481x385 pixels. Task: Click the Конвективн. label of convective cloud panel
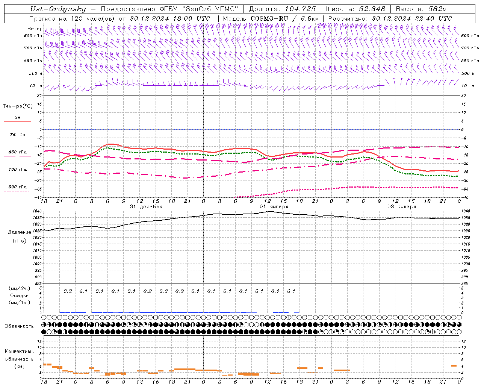tap(19, 352)
